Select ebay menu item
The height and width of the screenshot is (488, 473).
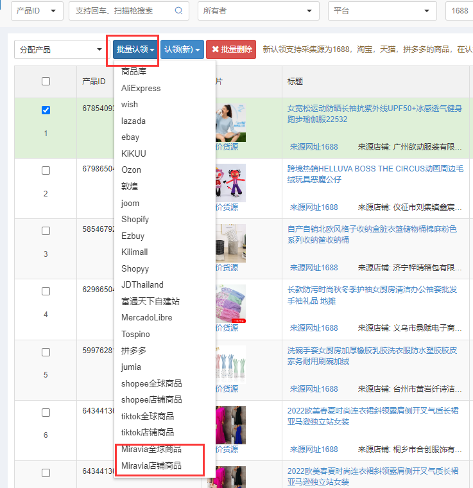(x=130, y=137)
